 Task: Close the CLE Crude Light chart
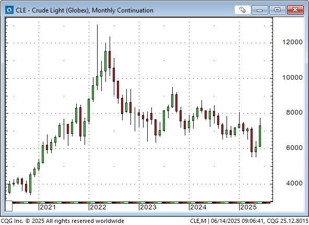[295, 10]
